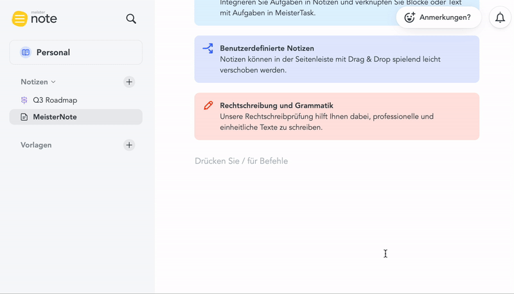Viewport: 514px width, 294px height.
Task: Click the text 'mit Aufgaben in MeisterTask.'
Action: point(268,13)
